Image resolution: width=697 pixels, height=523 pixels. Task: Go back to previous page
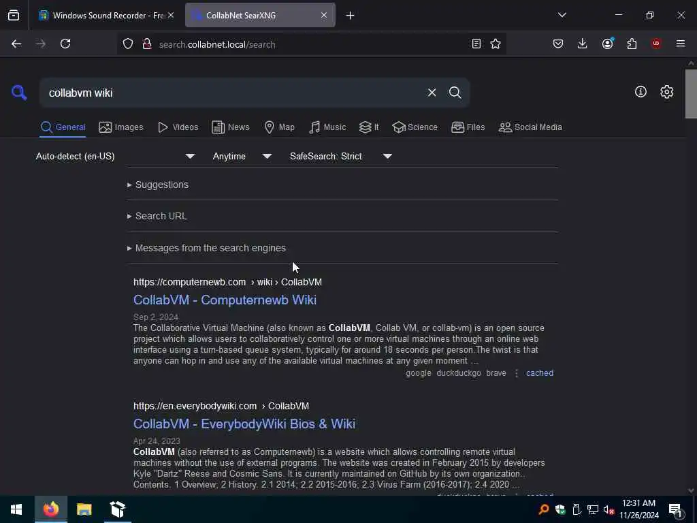click(16, 44)
